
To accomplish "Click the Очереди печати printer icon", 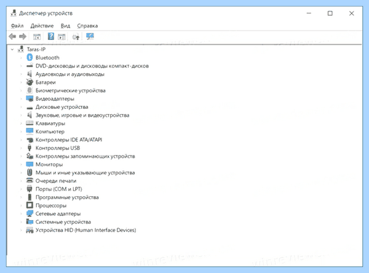I will 30,181.
